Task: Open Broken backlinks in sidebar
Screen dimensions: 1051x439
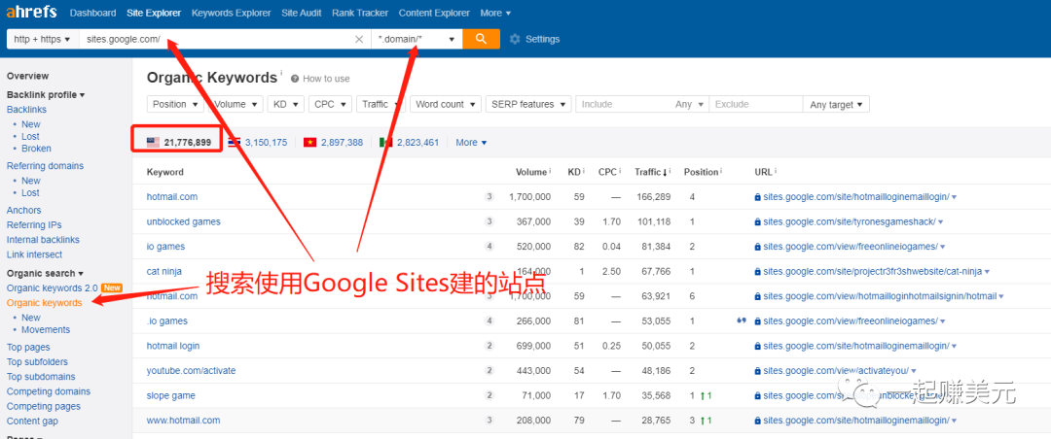Action: pyautogui.click(x=36, y=149)
